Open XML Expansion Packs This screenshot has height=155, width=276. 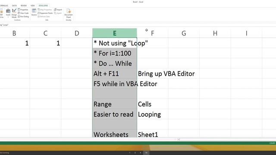point(45,13)
